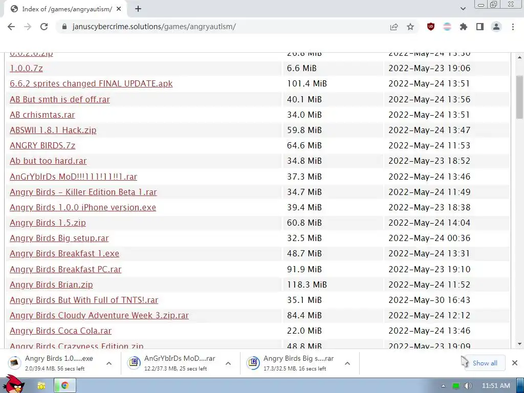The image size is (524, 393).
Task: Open the Chrome three-dot menu
Action: point(513,27)
